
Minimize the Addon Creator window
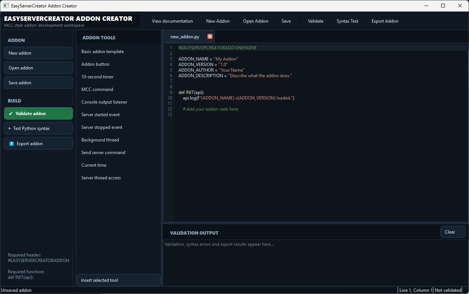(x=426, y=6)
